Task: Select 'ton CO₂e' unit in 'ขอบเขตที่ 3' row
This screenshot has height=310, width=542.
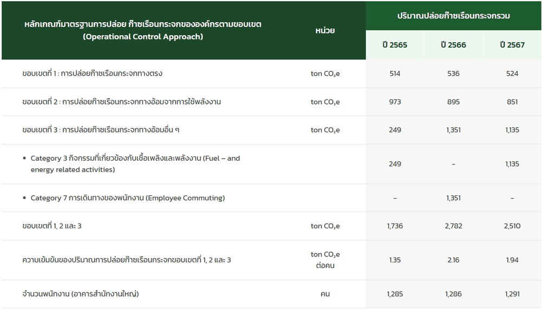Action: pos(325,130)
